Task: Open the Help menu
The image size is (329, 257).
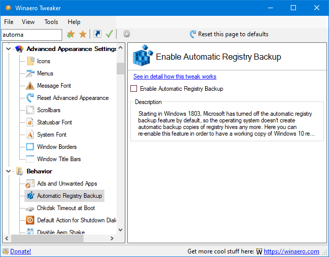Action: (x=74, y=22)
